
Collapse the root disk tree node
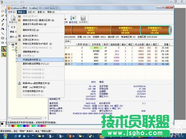click(x=9, y=44)
